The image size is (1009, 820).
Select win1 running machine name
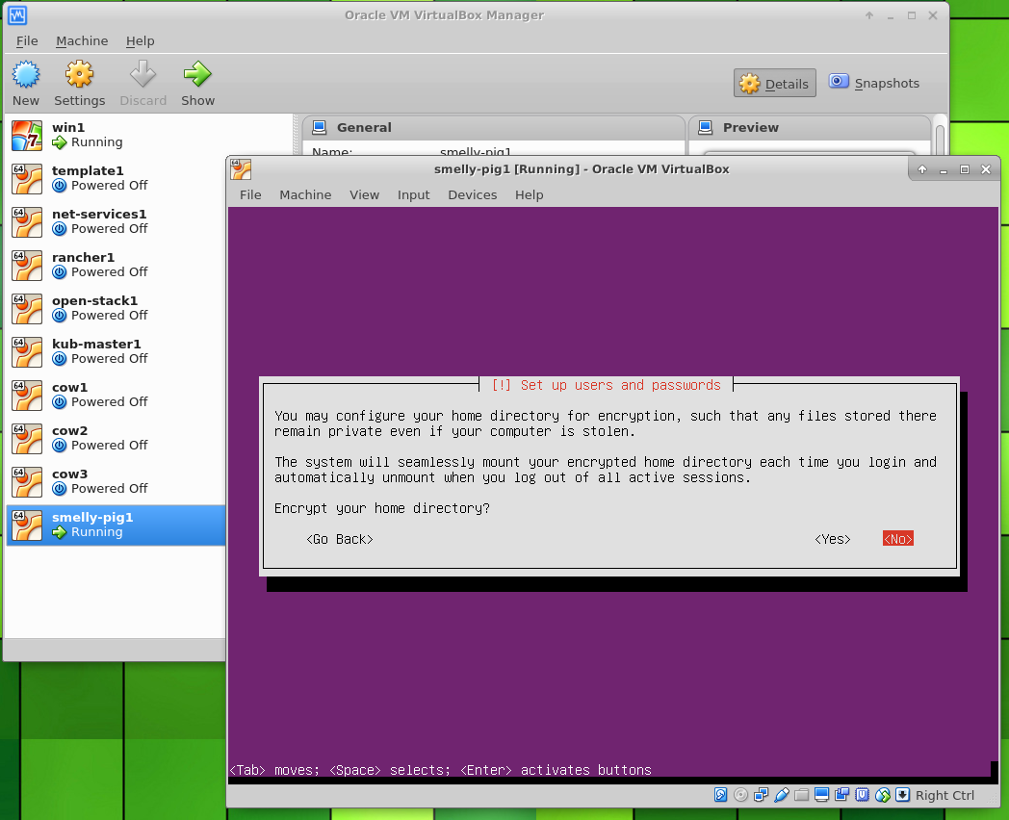coord(68,127)
